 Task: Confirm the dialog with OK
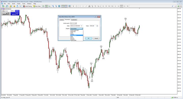tap(88, 38)
